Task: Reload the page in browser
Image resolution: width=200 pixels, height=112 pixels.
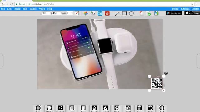Action: tap(12, 4)
